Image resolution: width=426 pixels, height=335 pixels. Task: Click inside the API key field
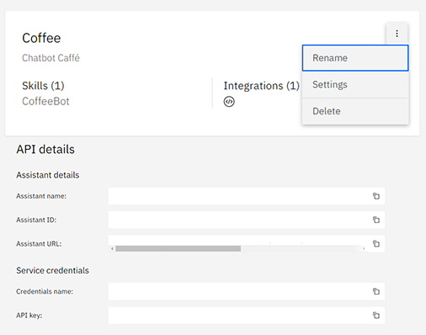point(238,315)
